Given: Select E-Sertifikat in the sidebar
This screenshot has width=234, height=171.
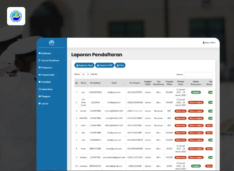Looking at the screenshot, I should 44,82.
